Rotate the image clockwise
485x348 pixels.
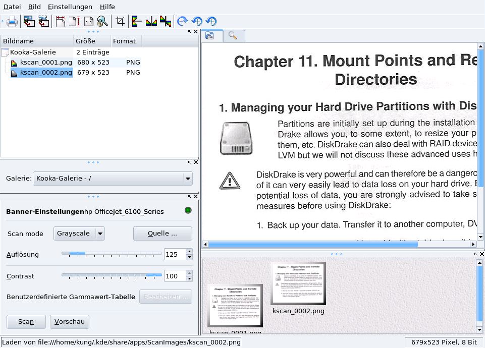pyautogui.click(x=183, y=21)
